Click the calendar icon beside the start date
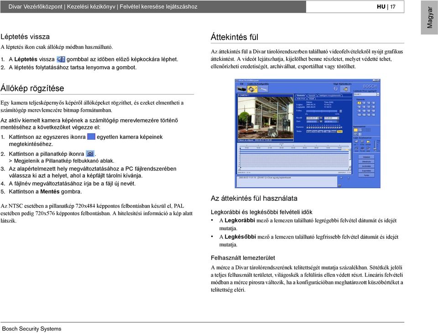 tap(321, 118)
